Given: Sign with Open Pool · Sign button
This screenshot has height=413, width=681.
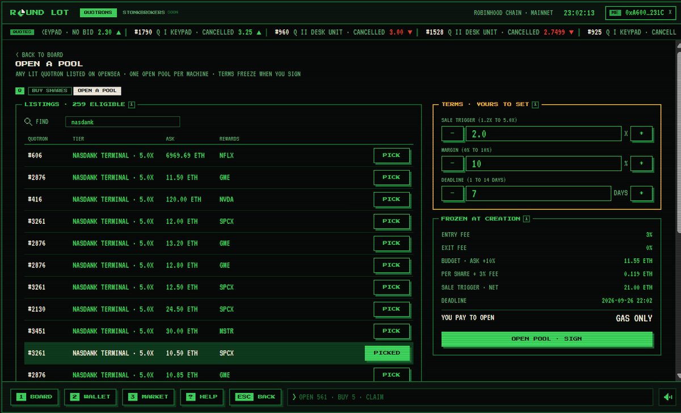Looking at the screenshot, I should (547, 339).
